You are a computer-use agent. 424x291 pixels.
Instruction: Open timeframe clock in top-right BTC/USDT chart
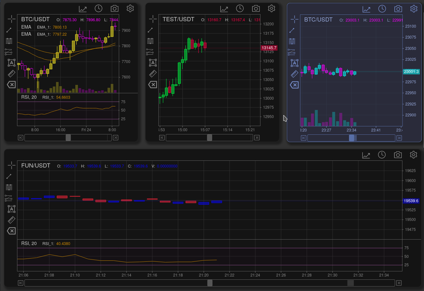(x=382, y=9)
